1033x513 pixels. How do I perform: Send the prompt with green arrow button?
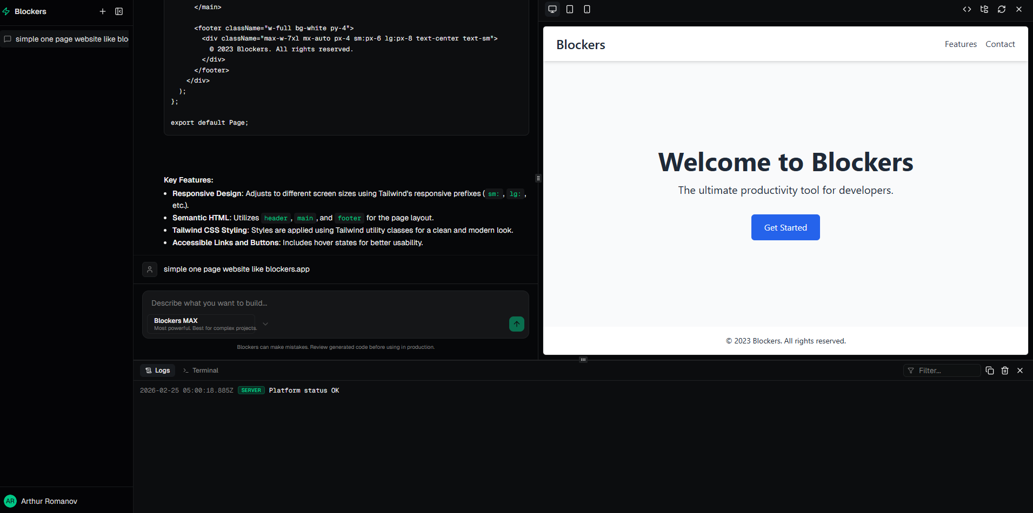517,324
